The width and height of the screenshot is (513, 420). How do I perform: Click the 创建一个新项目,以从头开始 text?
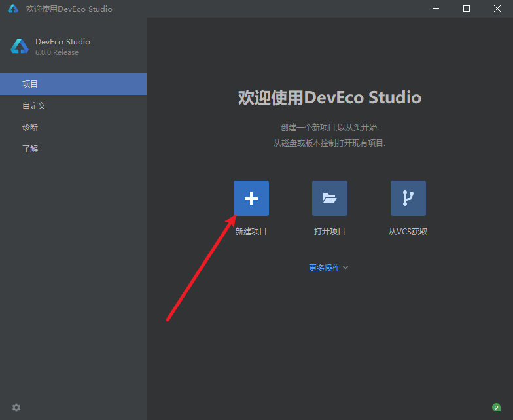coord(330,127)
